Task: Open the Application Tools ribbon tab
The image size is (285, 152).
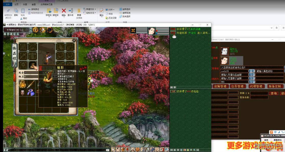Action: pyautogui.click(x=46, y=4)
